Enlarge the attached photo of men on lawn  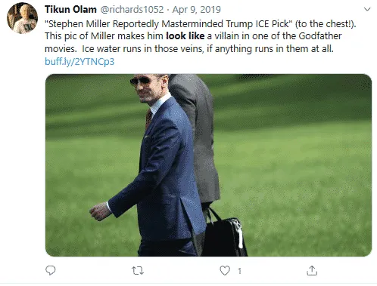tap(208, 165)
